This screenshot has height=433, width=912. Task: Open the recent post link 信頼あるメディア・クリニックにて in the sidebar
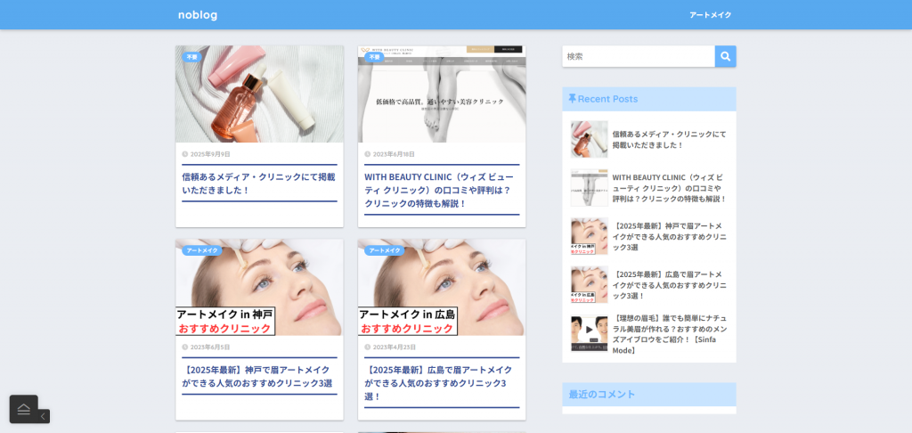coord(670,140)
